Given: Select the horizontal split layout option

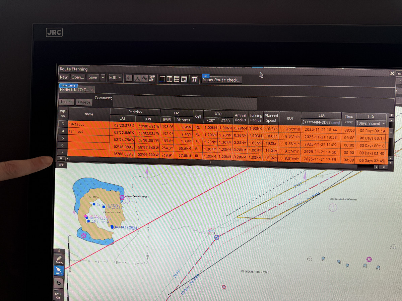Looking at the screenshot, I should pyautogui.click(x=177, y=79).
